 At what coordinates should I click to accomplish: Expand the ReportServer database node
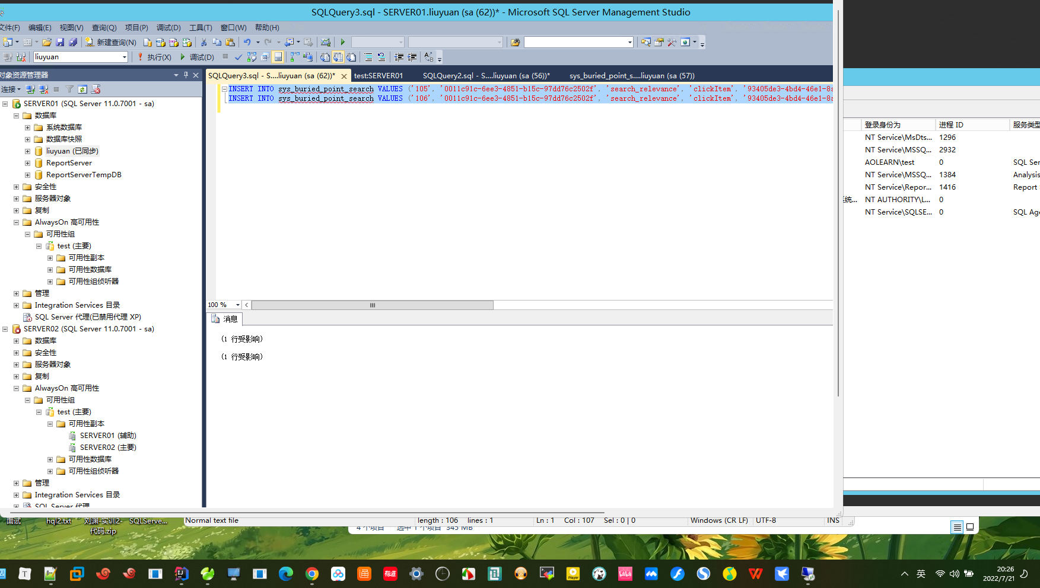pos(27,163)
